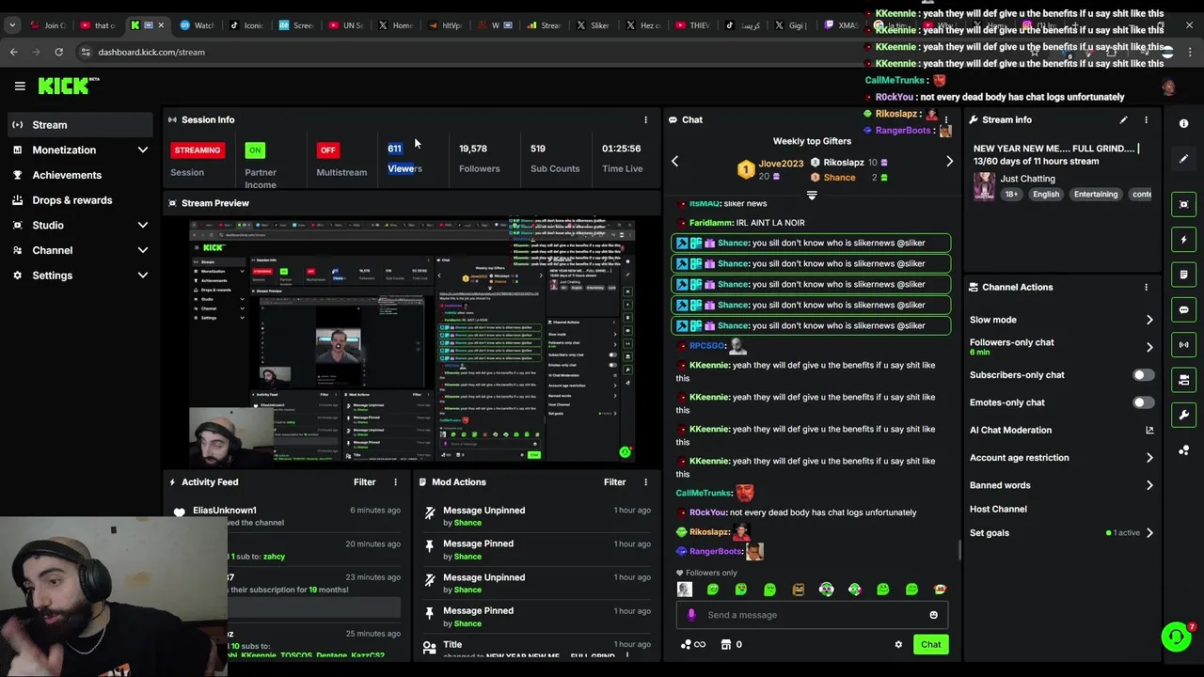Open the Mod Actions Filter dropdown
Image resolution: width=1204 pixels, height=677 pixels.
614,481
